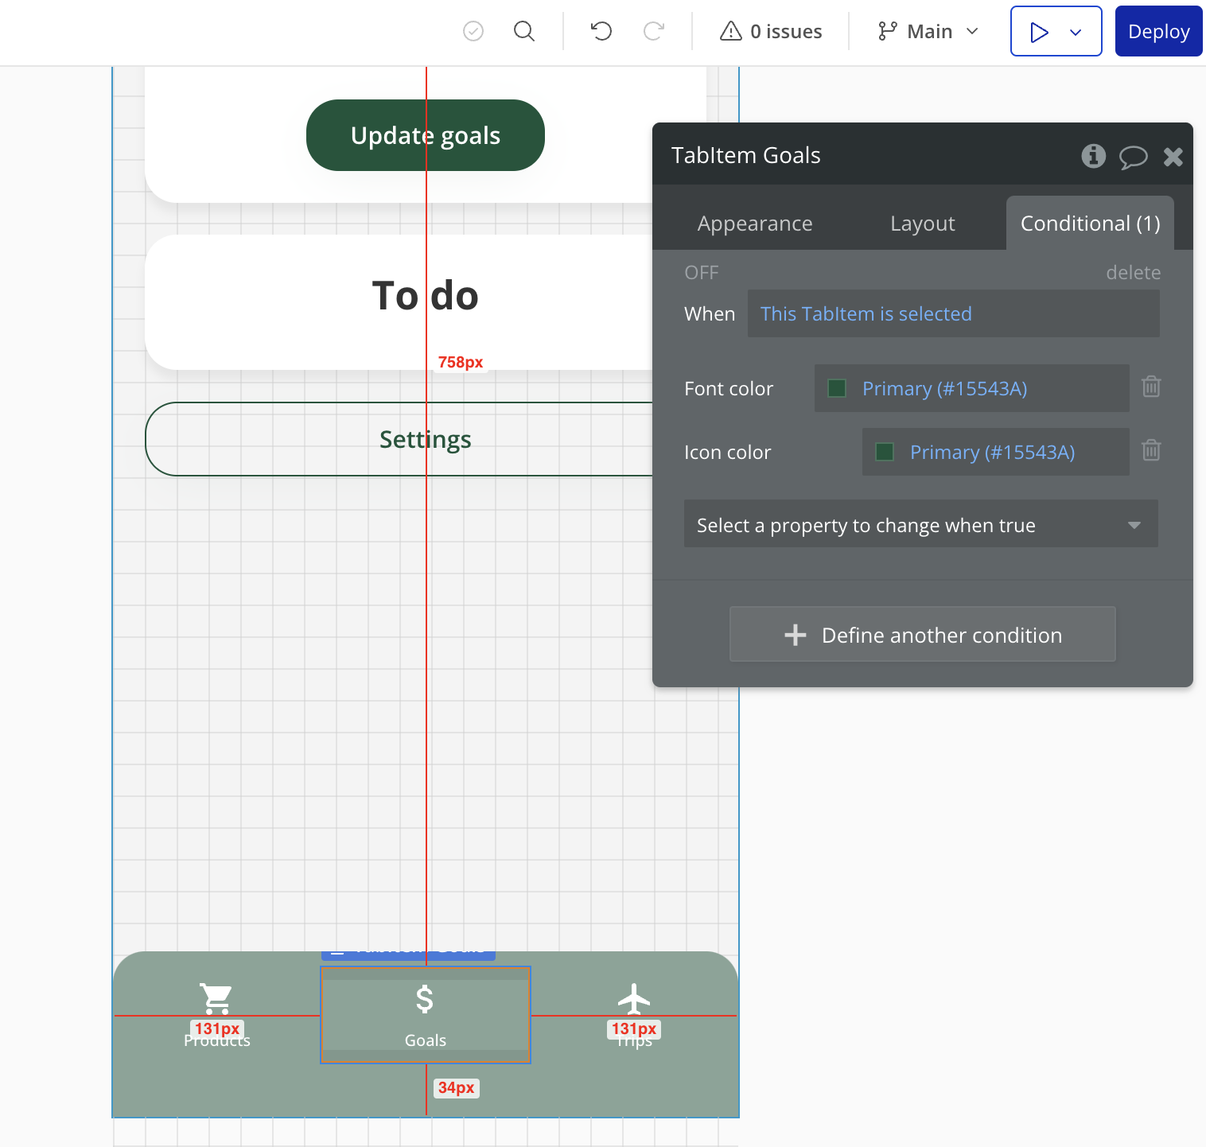
Task: Click the check-circle status icon in toolbar
Action: (473, 31)
